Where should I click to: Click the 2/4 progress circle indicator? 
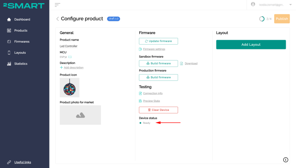(262, 19)
